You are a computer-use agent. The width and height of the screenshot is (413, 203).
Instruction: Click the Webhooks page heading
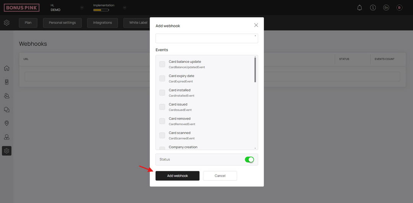click(33, 44)
